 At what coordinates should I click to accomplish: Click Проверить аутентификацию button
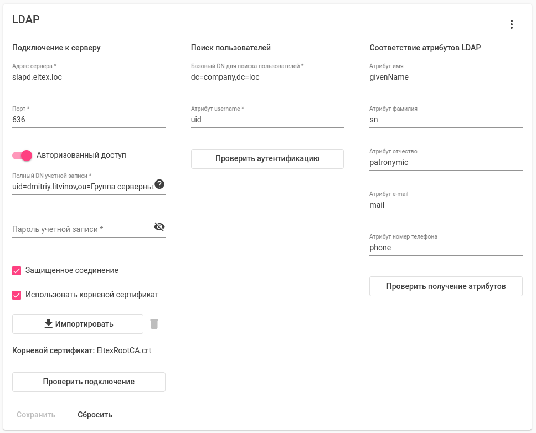click(267, 159)
